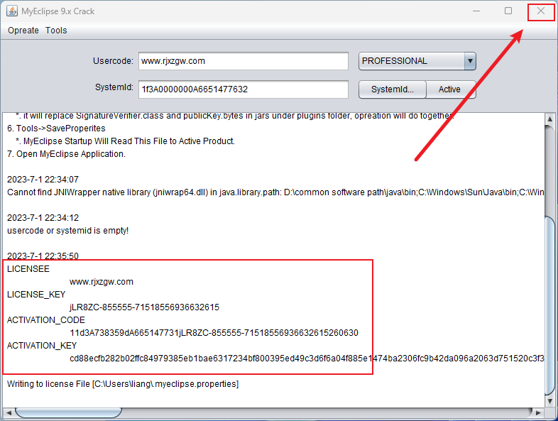558x421 pixels.
Task: Click the Java icon in title bar
Action: click(x=12, y=11)
